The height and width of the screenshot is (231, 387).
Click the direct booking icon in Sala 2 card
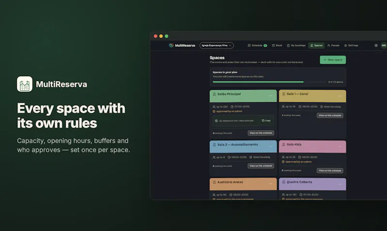(251, 157)
